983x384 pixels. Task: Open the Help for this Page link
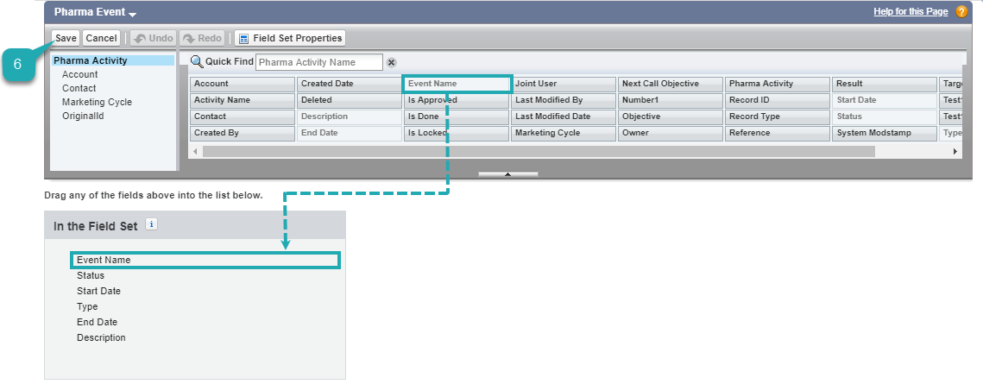coord(911,12)
